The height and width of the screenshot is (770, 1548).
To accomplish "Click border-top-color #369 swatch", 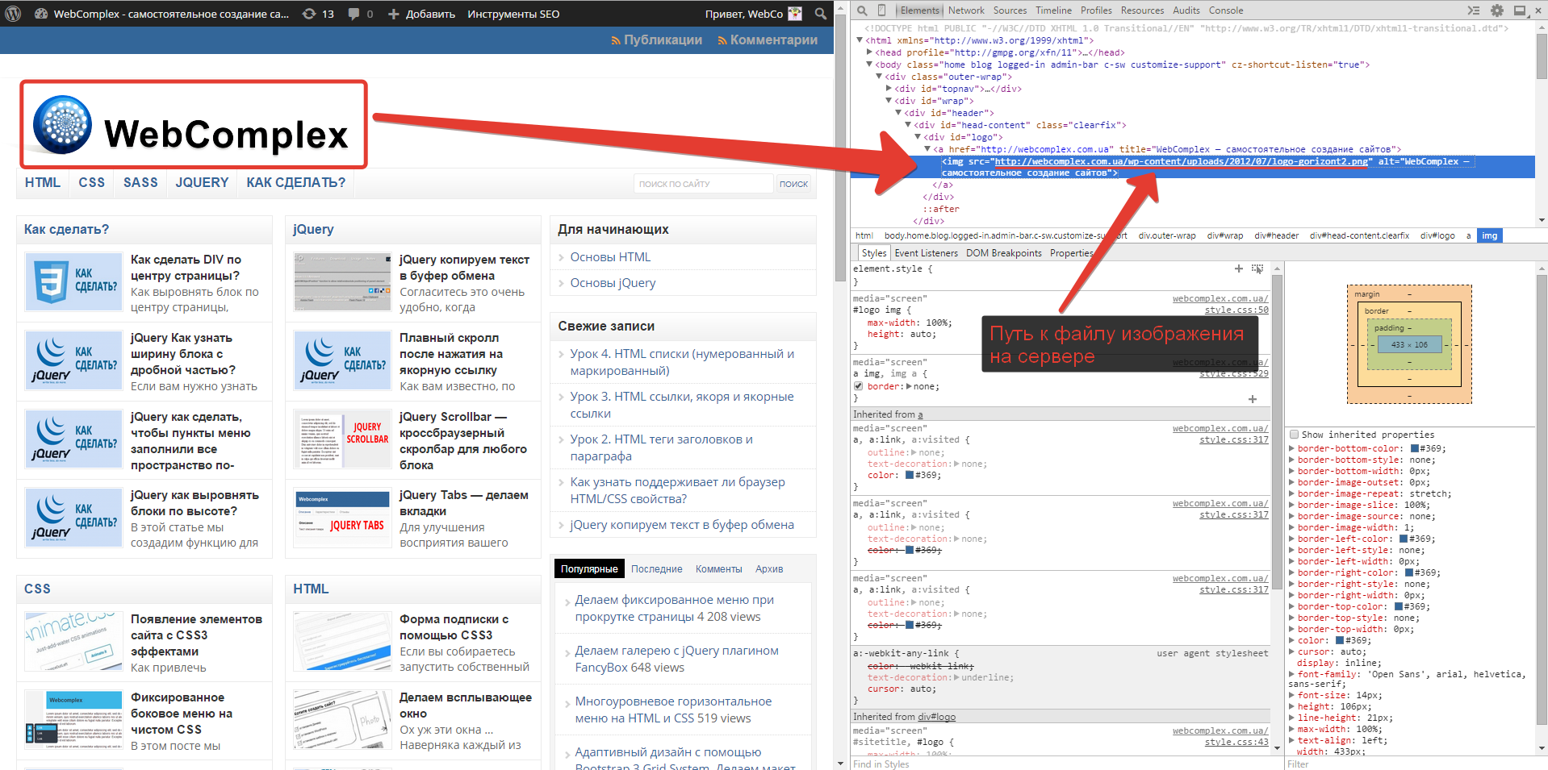I will [1398, 606].
